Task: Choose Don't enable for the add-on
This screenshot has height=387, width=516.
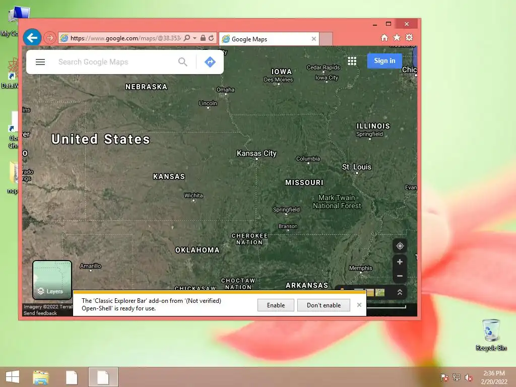Action: (324, 305)
